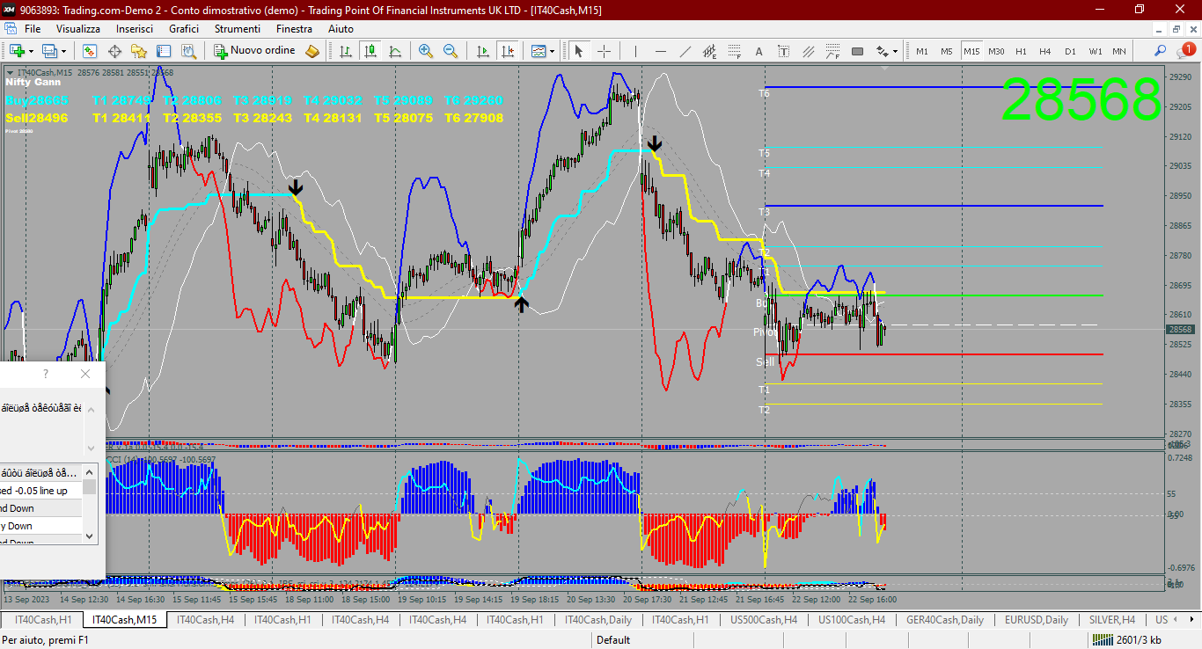Open the Grafici menu
This screenshot has height=649, width=1202.
(184, 29)
